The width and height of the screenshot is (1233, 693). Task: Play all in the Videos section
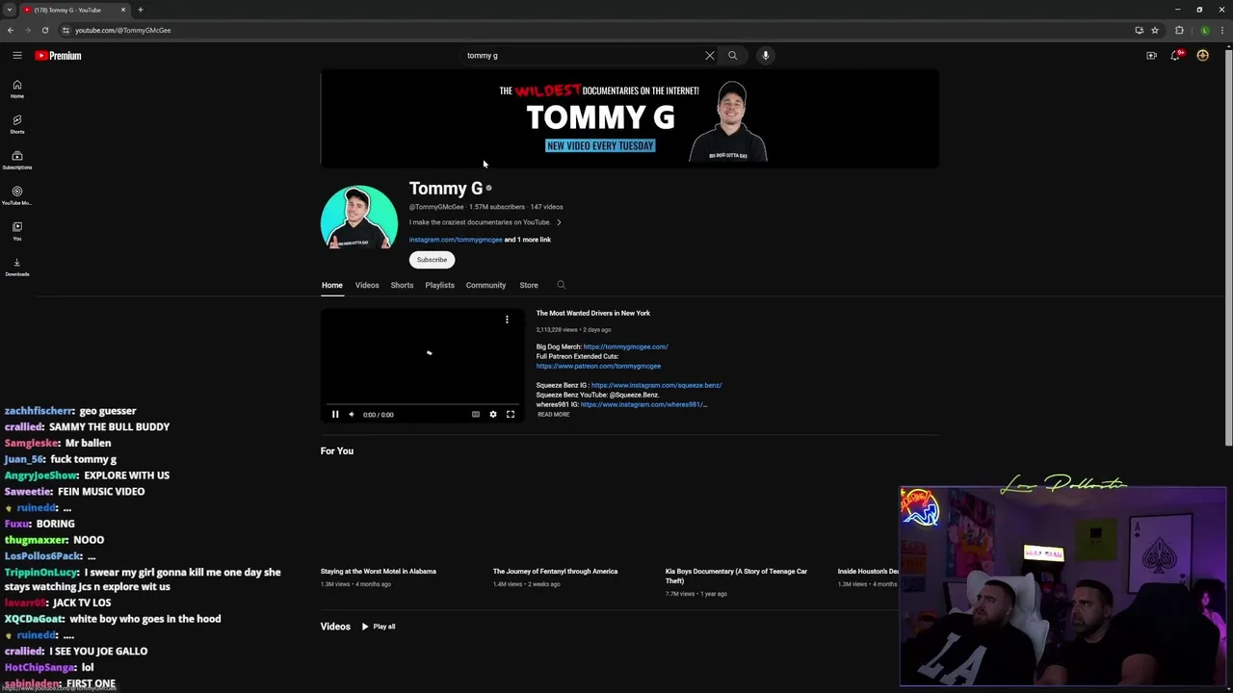click(x=379, y=627)
